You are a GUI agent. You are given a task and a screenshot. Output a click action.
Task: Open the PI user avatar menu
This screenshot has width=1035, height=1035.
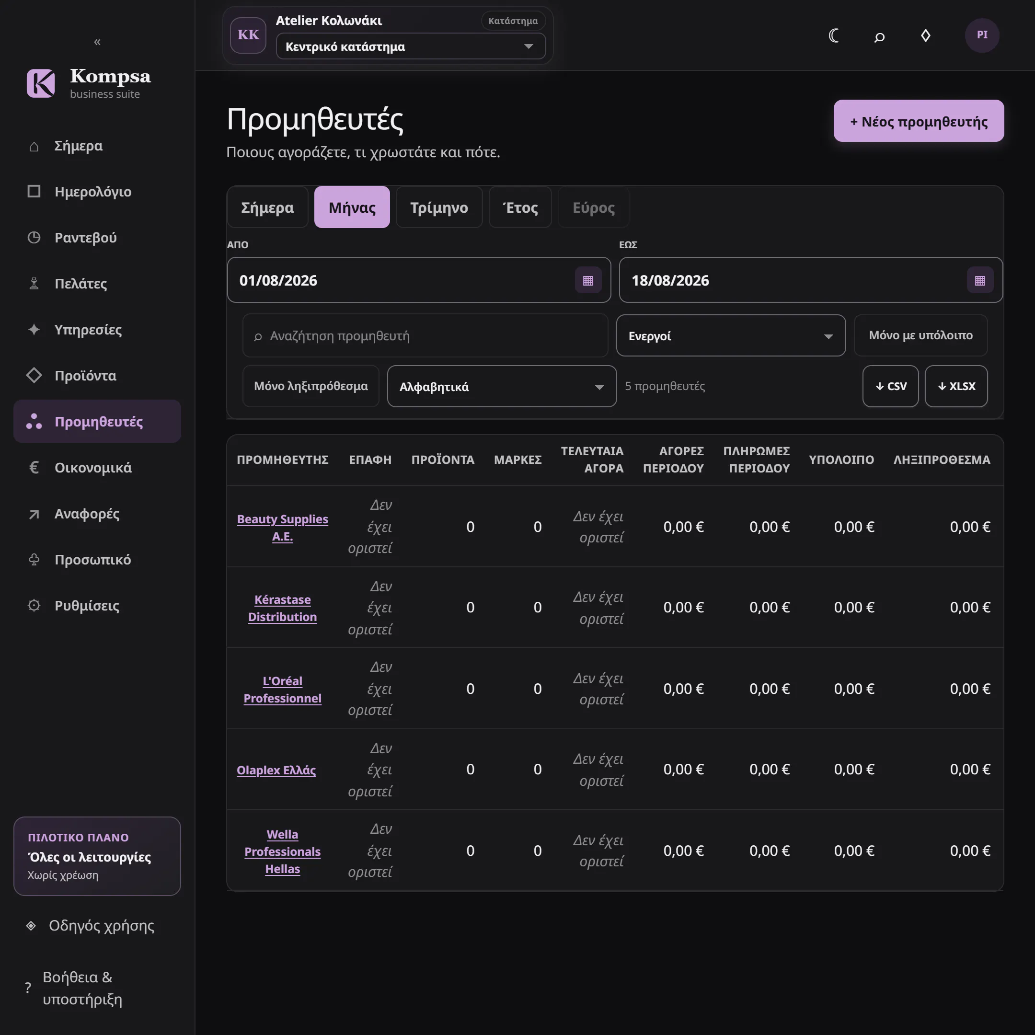982,35
